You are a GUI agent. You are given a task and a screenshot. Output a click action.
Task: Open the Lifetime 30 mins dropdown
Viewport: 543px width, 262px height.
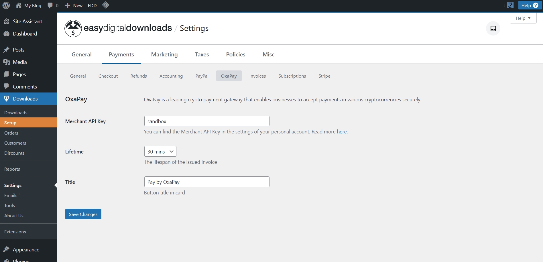[x=160, y=151]
